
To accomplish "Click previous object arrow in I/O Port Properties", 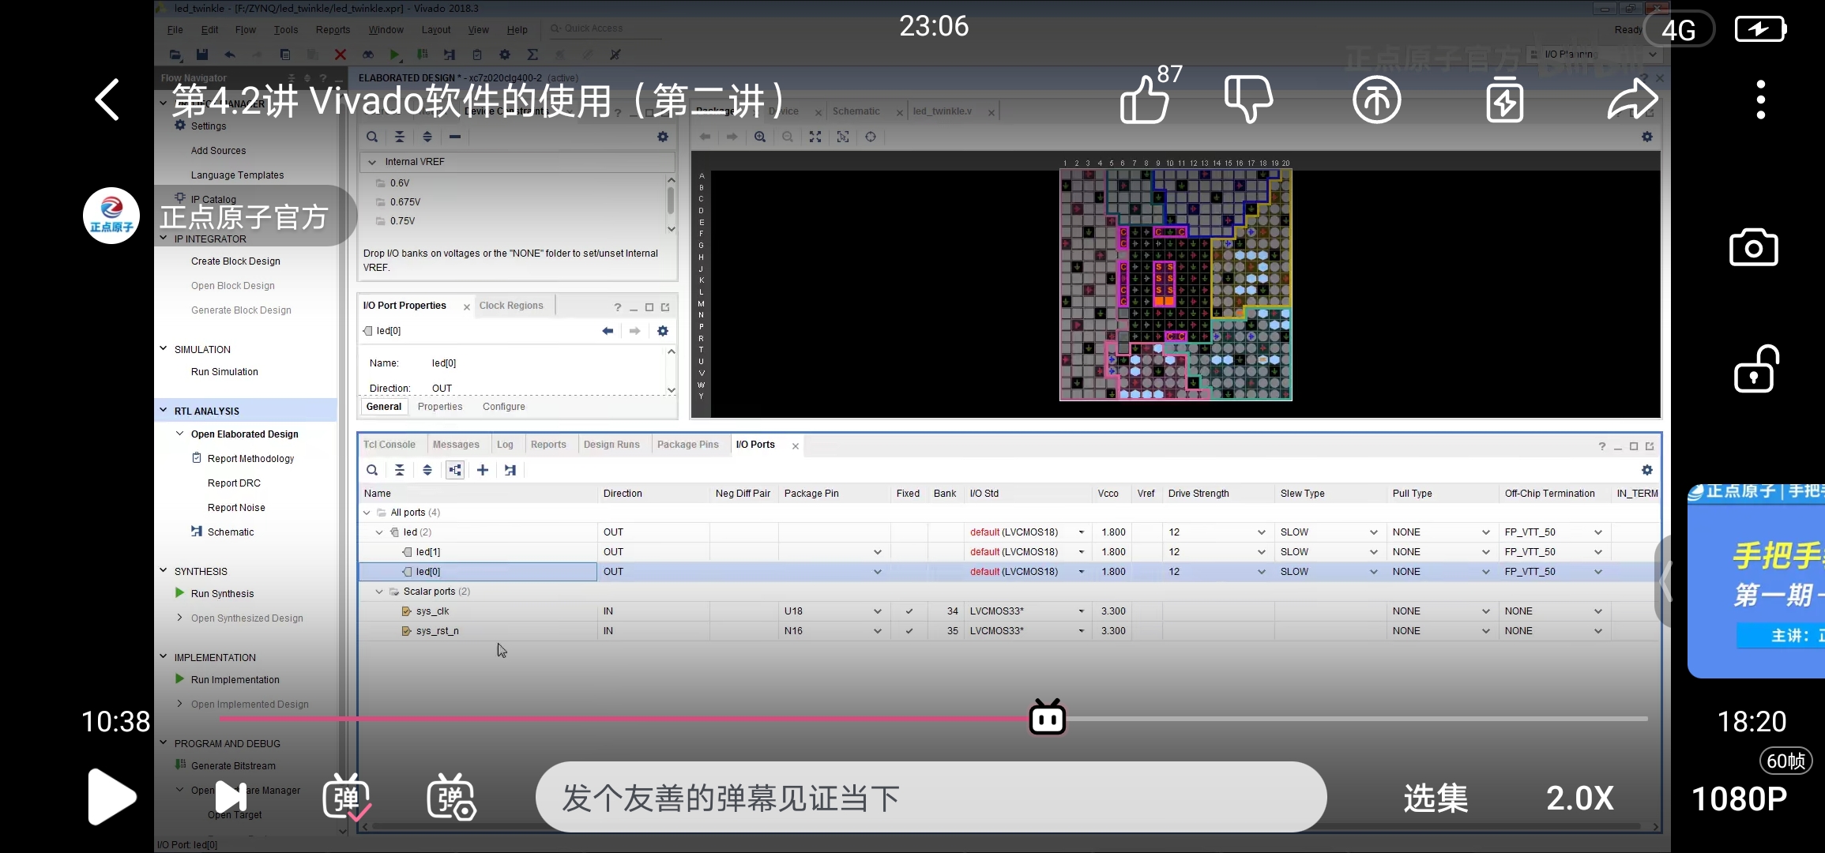I will point(608,331).
